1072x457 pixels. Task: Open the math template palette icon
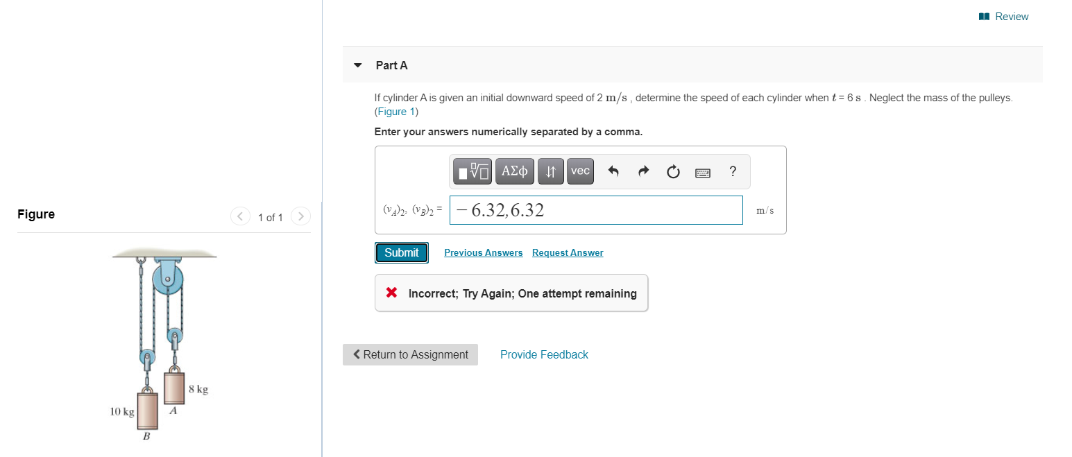tap(472, 171)
